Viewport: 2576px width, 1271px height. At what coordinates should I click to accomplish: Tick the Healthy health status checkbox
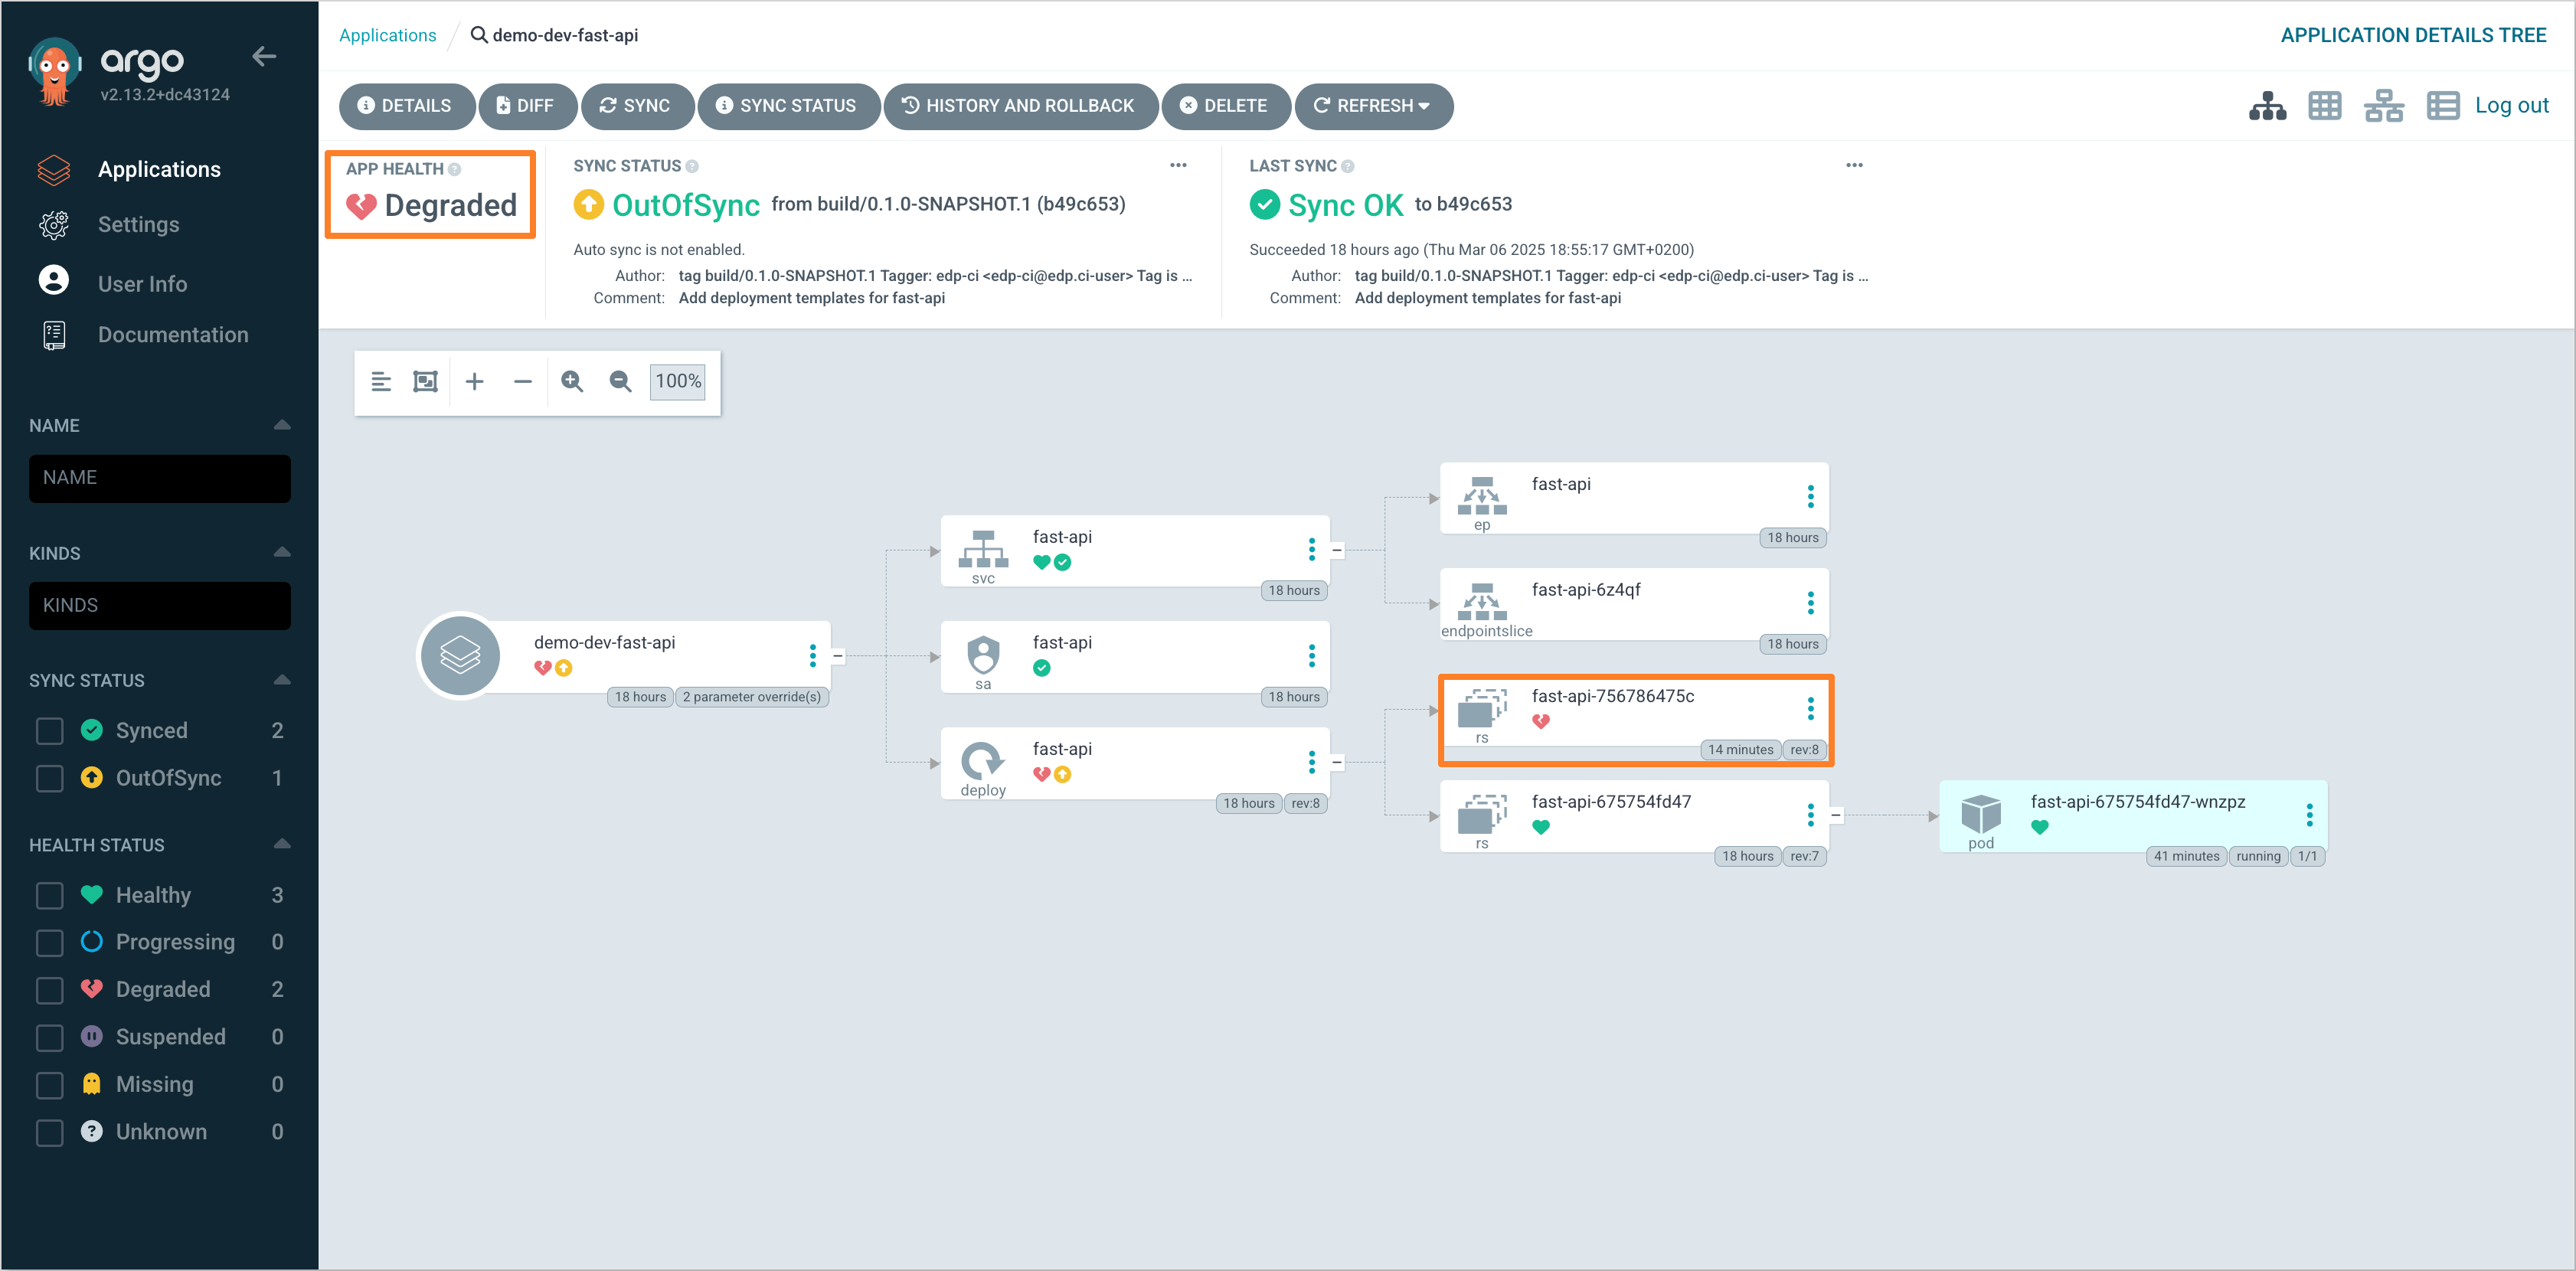click(x=50, y=895)
